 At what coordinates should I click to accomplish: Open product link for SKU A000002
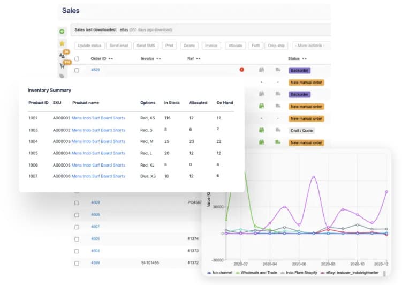(98, 130)
